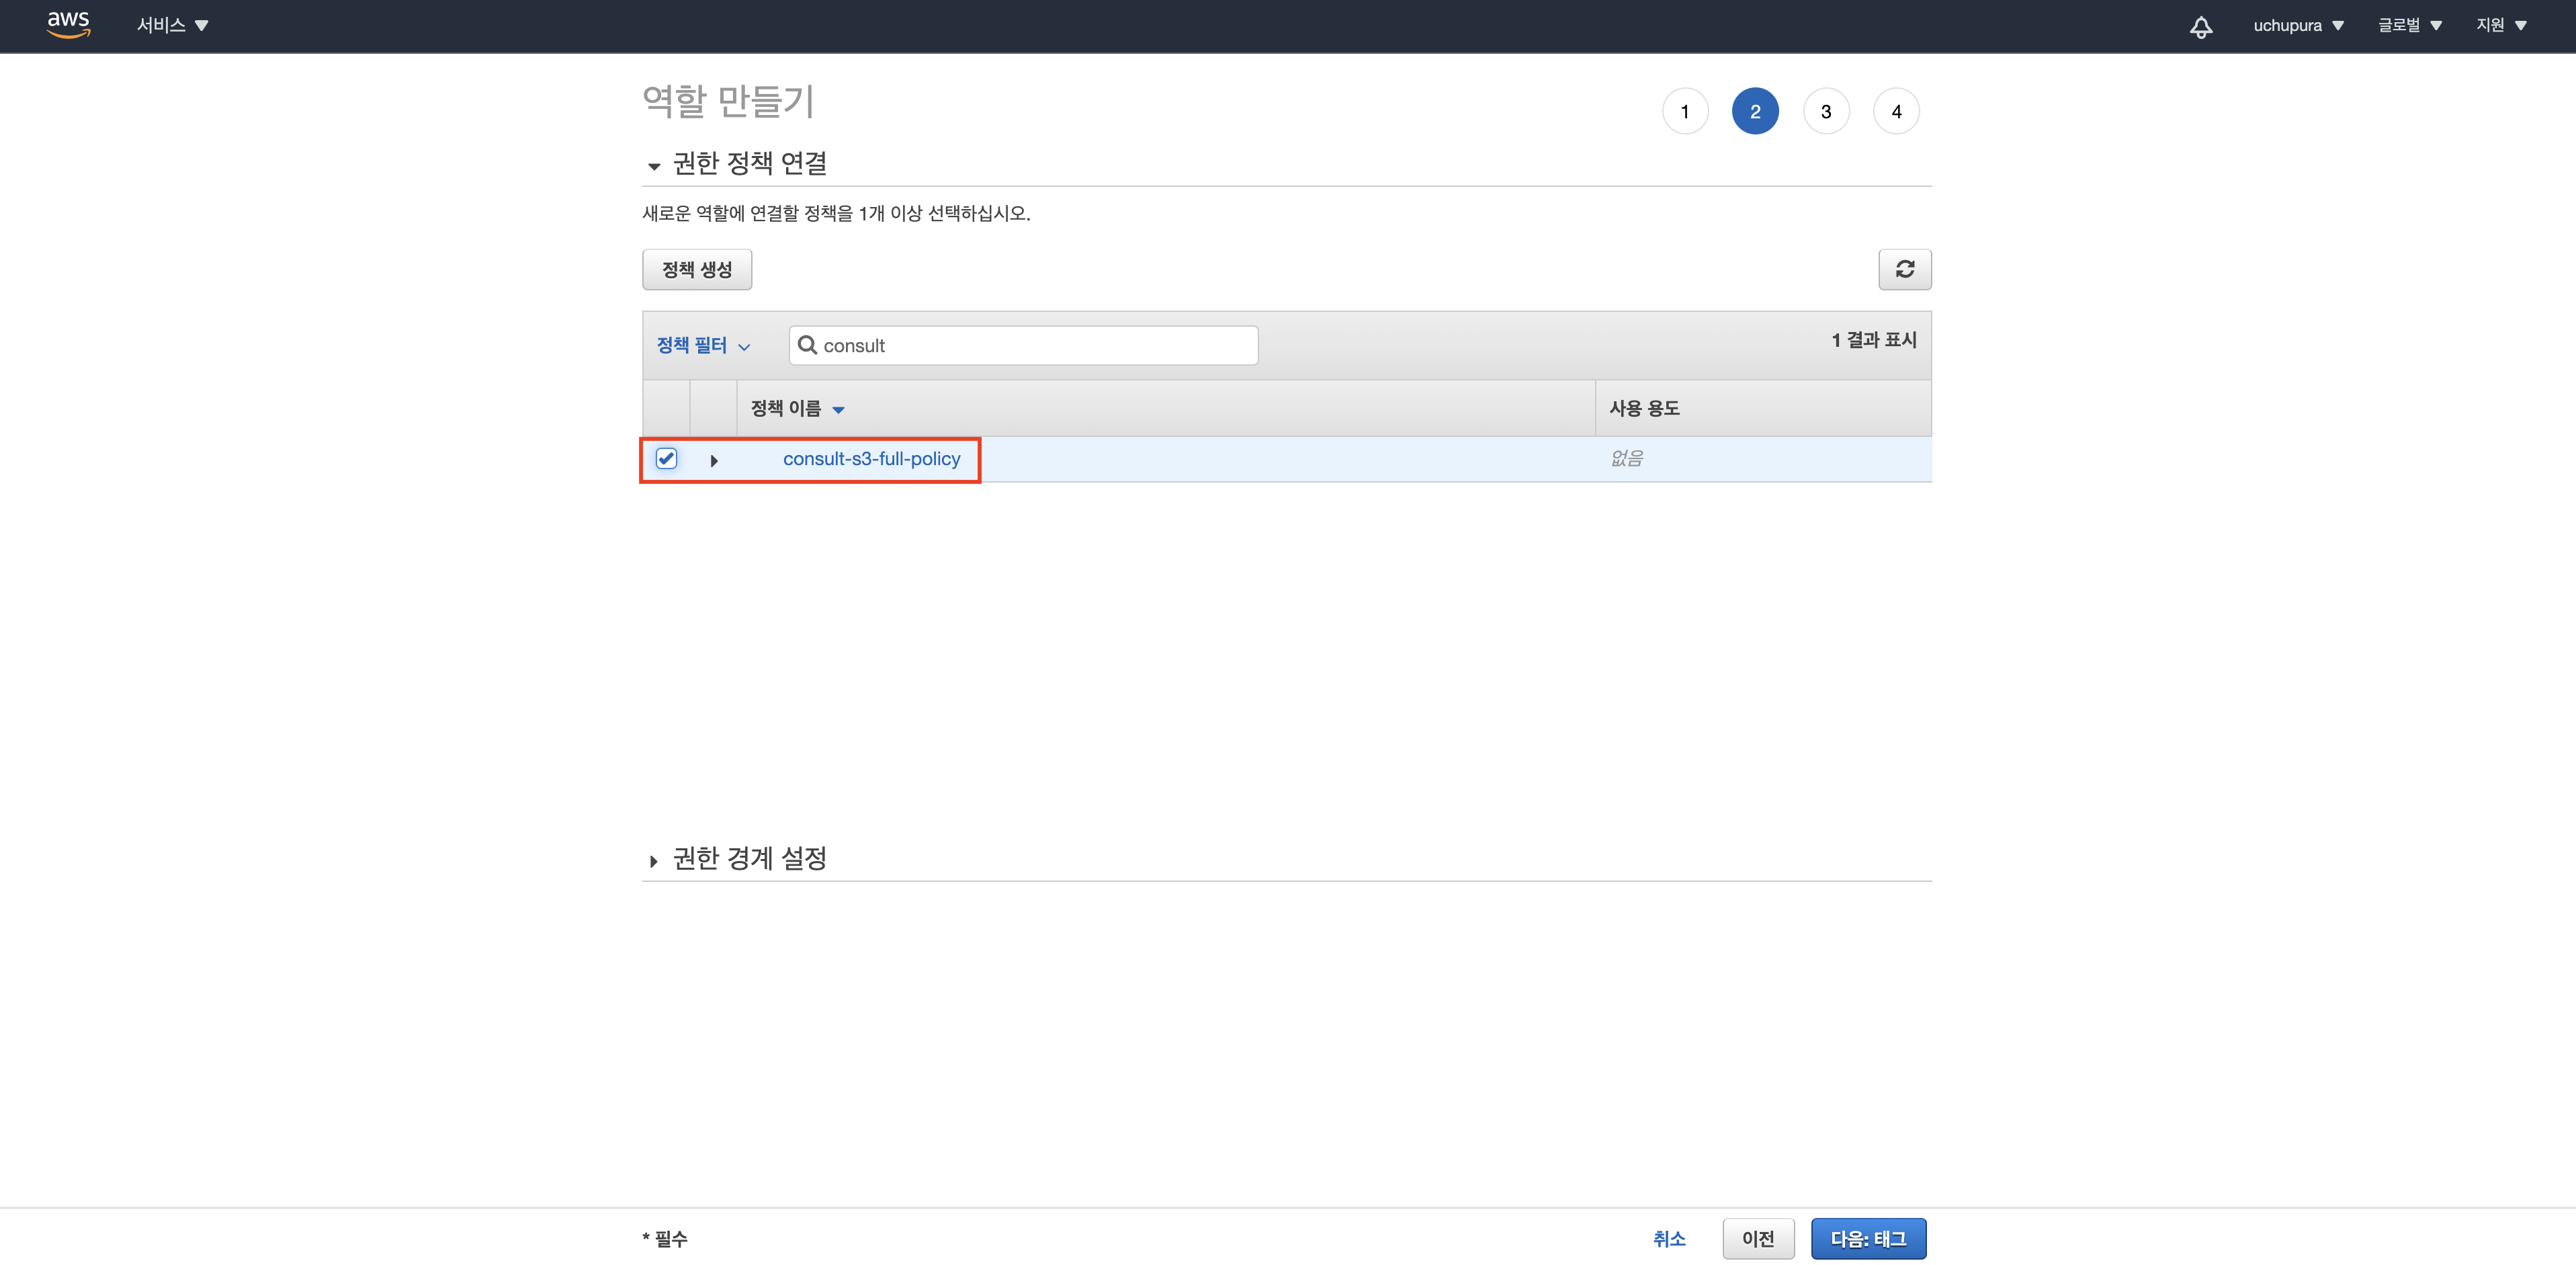Go to step 4 circle
2576x1265 pixels.
(x=1896, y=111)
